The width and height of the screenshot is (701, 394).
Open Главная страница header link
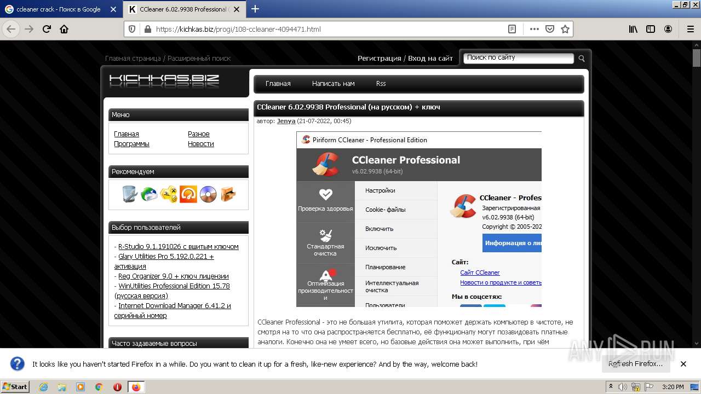pos(133,58)
